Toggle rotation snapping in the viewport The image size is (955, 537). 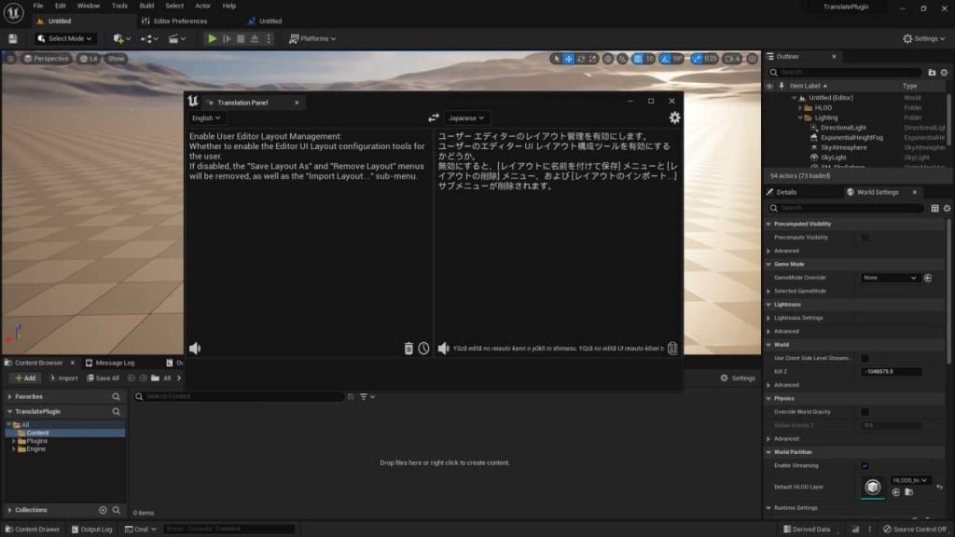664,59
